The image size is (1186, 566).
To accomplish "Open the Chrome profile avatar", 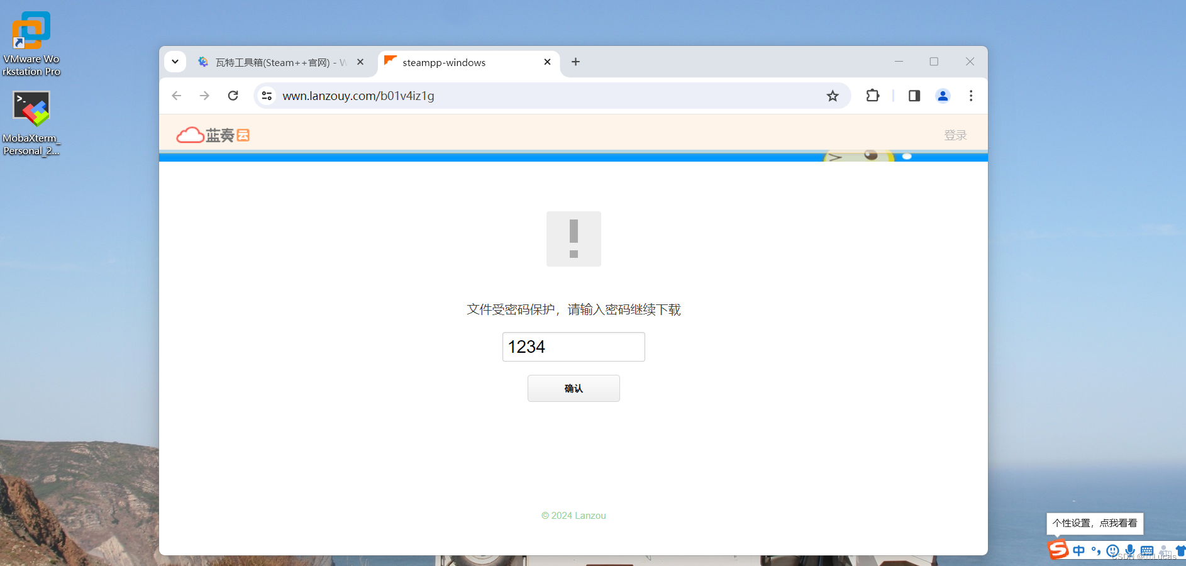I will coord(943,96).
